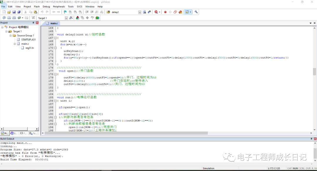Collapse the Source Group 1 tree node
Image resolution: width=317 pixels, height=171 pixels.
(x=10, y=35)
